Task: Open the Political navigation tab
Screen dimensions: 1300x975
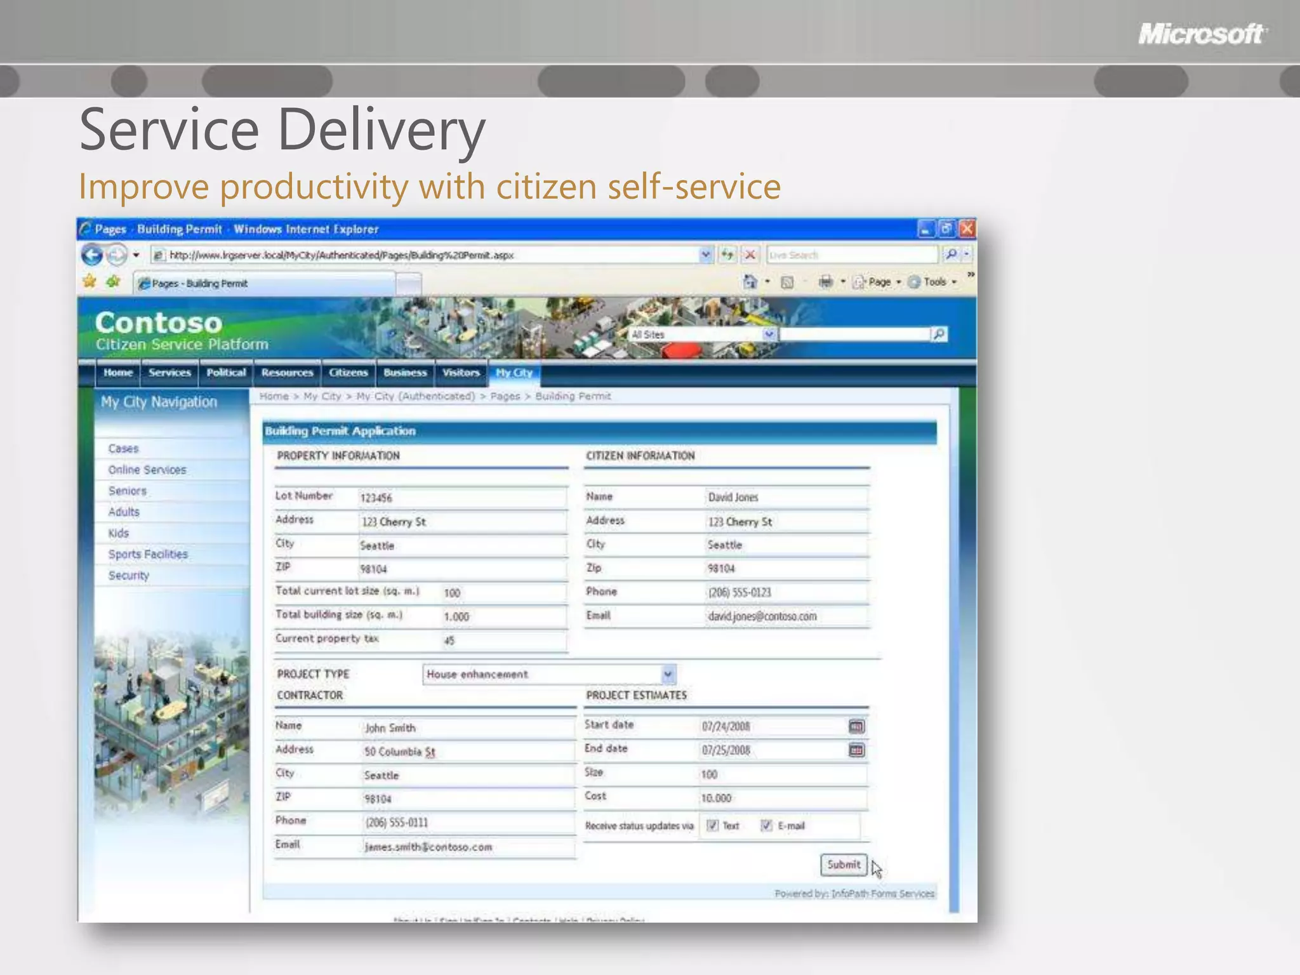Action: point(226,373)
